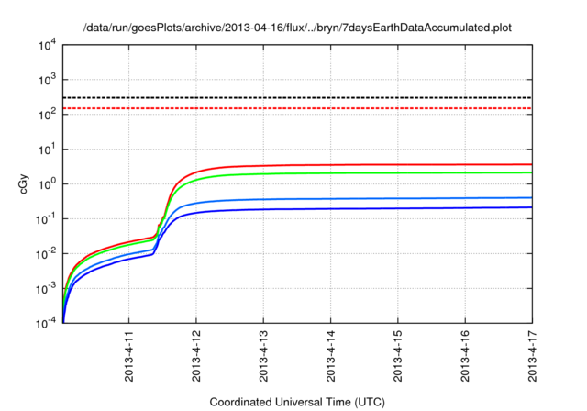
Task: Click the black dashed threshold line
Action: 297,97
